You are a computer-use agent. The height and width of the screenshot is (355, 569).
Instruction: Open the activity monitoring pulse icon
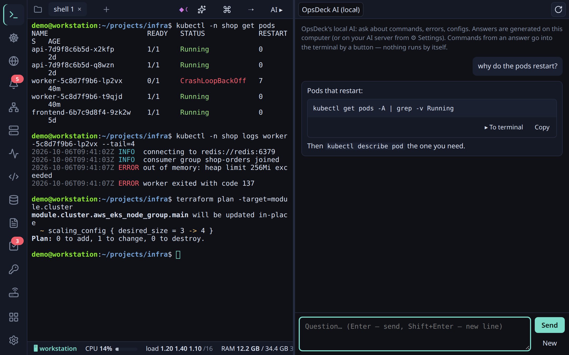(x=14, y=153)
